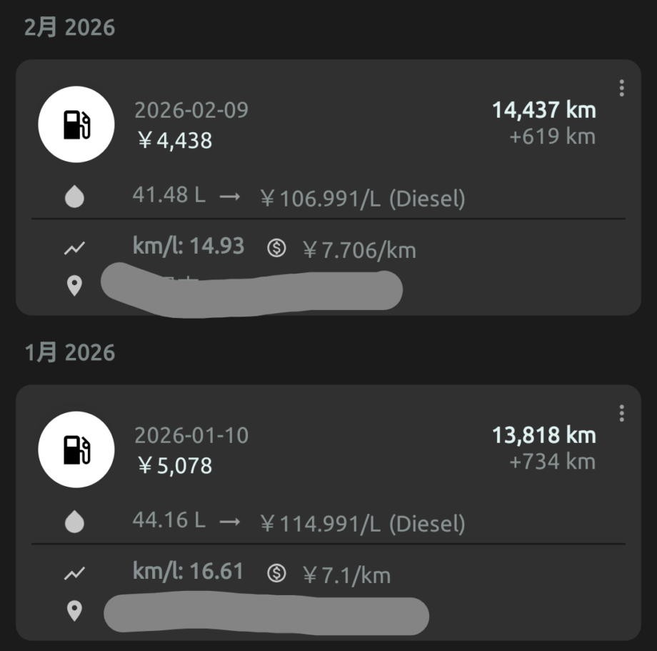This screenshot has width=657, height=651.
Task: Click fuel pump icon on 2026-01-10 entry
Action: 76,449
